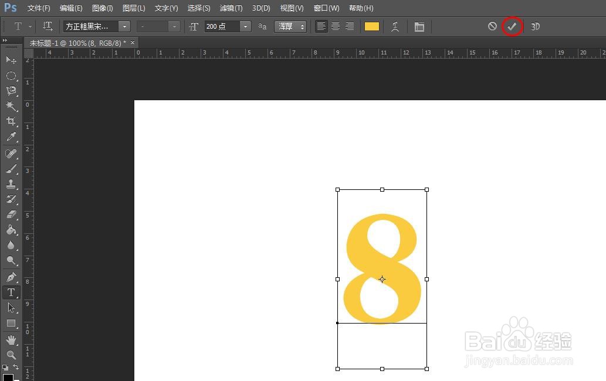Open the 窗口(W) menu
606x381 pixels.
pyautogui.click(x=326, y=8)
